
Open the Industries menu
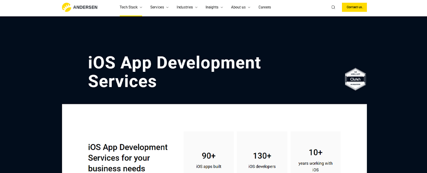point(187,7)
